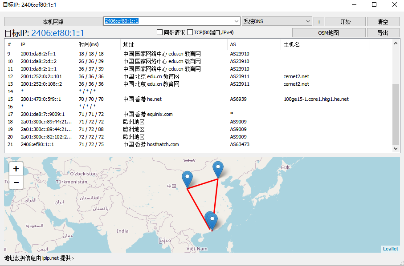Toggle the TCP(80端口,IPv4) checkbox
This screenshot has height=266, width=404.
pyautogui.click(x=190, y=32)
